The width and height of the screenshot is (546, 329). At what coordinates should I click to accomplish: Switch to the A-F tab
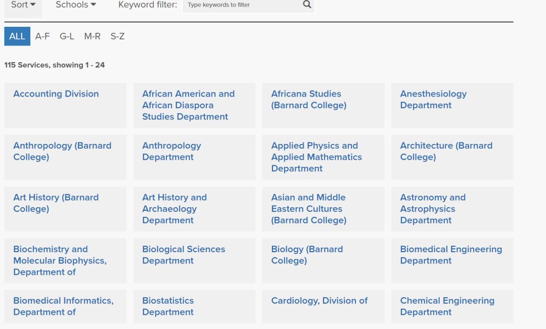42,36
